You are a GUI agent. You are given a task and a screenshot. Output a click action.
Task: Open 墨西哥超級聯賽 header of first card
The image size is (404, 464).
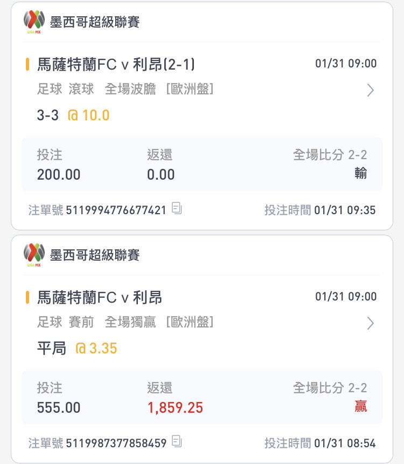[95, 22]
